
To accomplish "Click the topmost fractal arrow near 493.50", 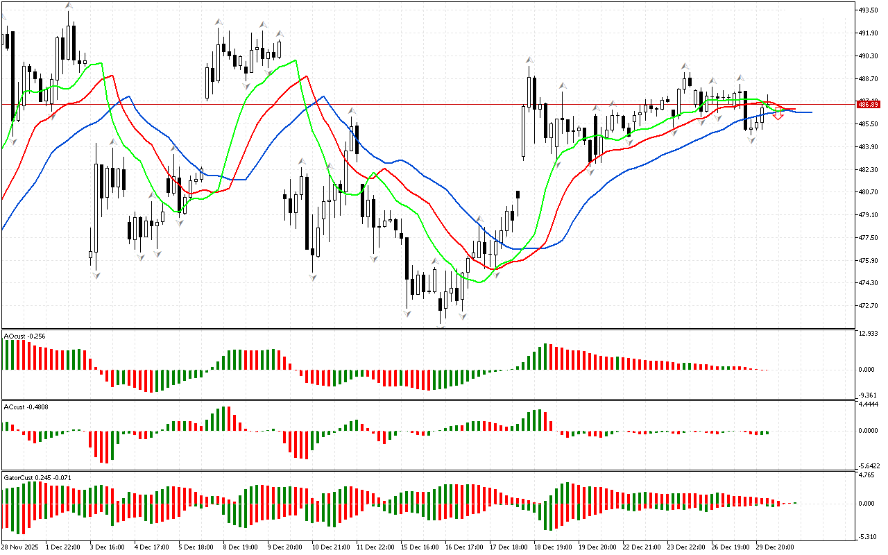I will [68, 6].
